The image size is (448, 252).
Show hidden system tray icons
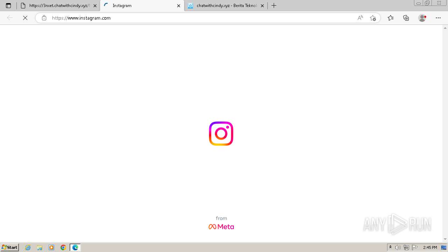(x=390, y=247)
